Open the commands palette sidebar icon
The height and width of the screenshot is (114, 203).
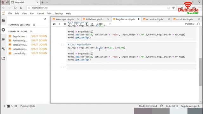point(3,39)
